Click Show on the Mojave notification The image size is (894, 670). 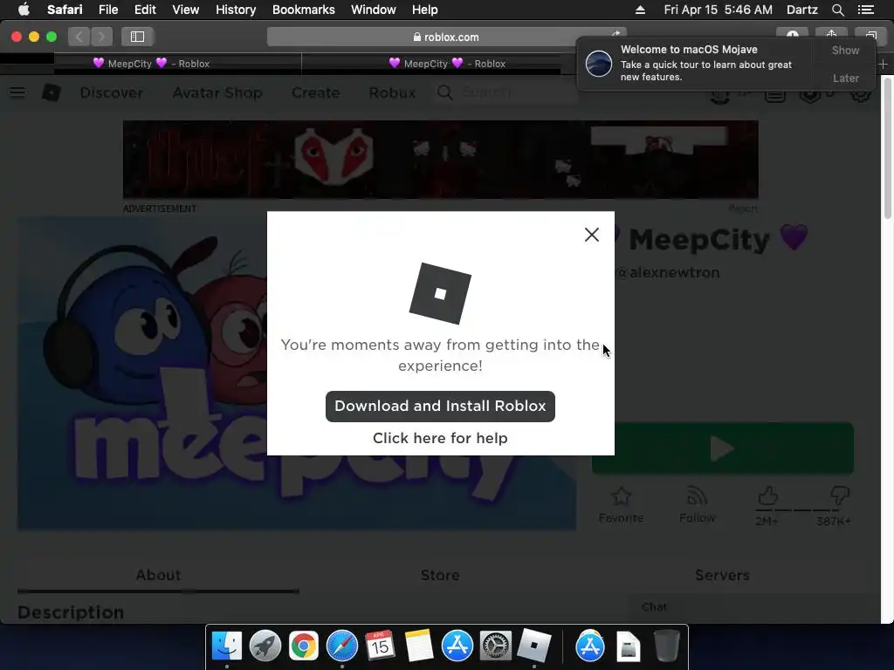[845, 50]
